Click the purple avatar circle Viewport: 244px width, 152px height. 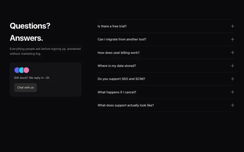click(x=17, y=70)
